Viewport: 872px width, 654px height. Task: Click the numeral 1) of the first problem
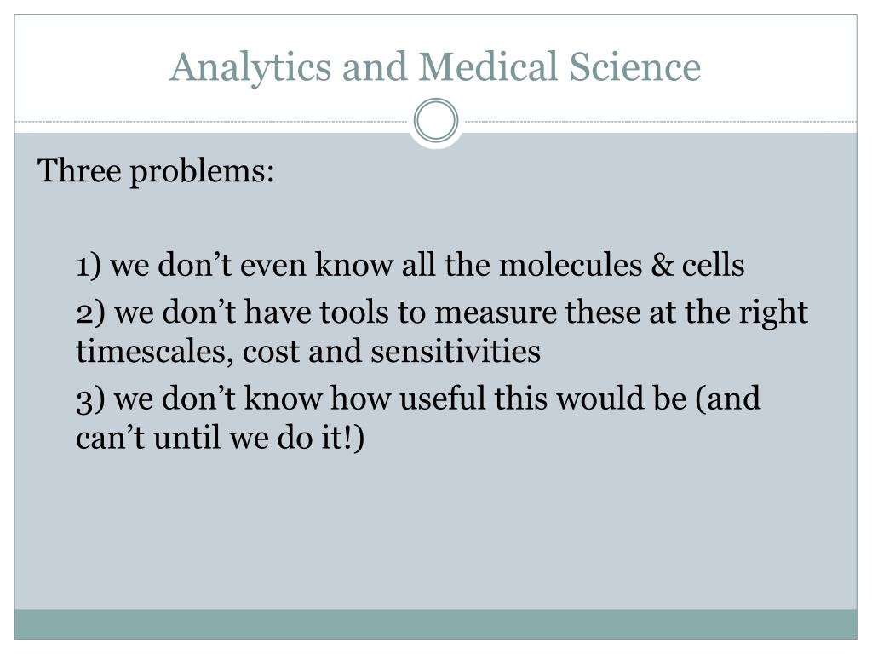coord(89,266)
